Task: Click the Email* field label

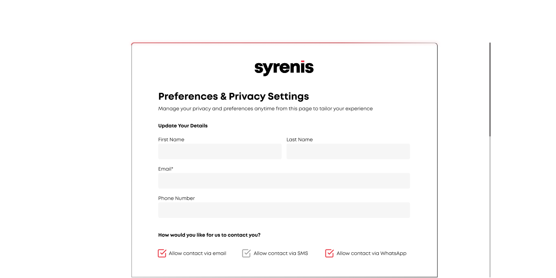Action: (x=165, y=169)
